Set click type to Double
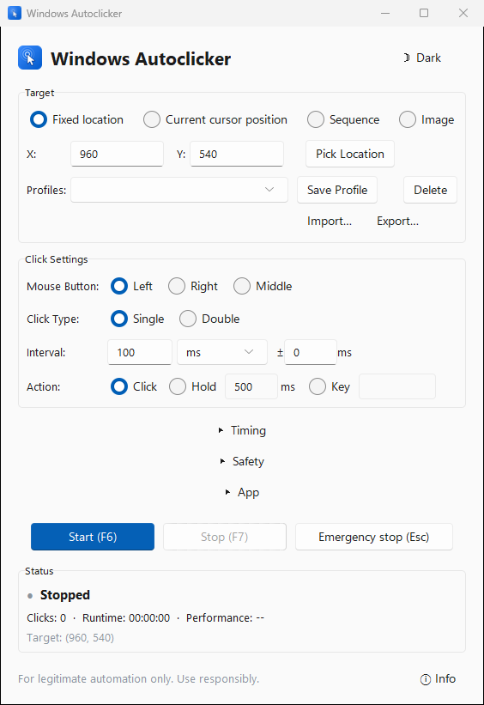This screenshot has height=705, width=484. (210, 319)
